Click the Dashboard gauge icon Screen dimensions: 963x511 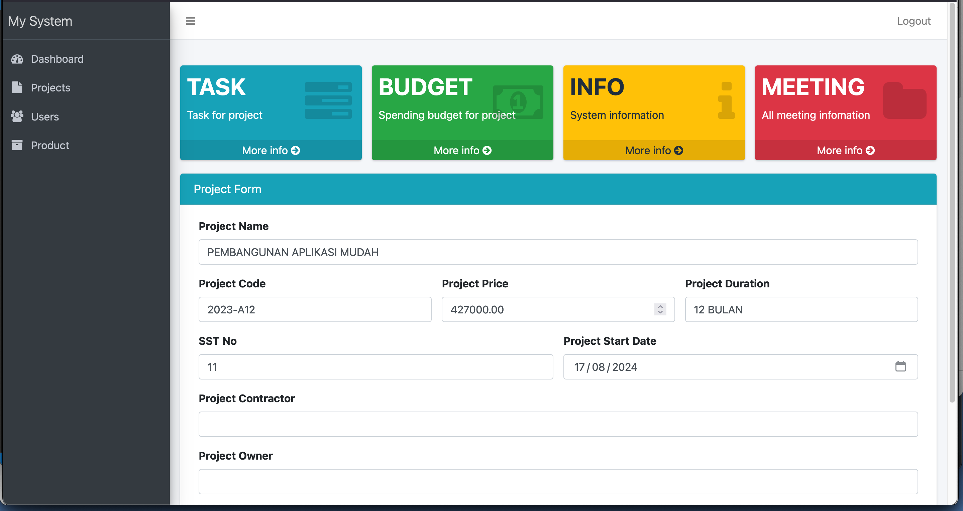pos(17,59)
